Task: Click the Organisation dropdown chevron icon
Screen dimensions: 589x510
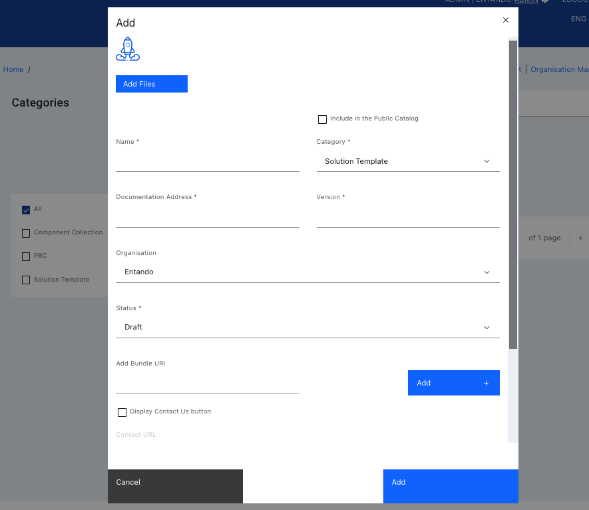Action: [487, 272]
